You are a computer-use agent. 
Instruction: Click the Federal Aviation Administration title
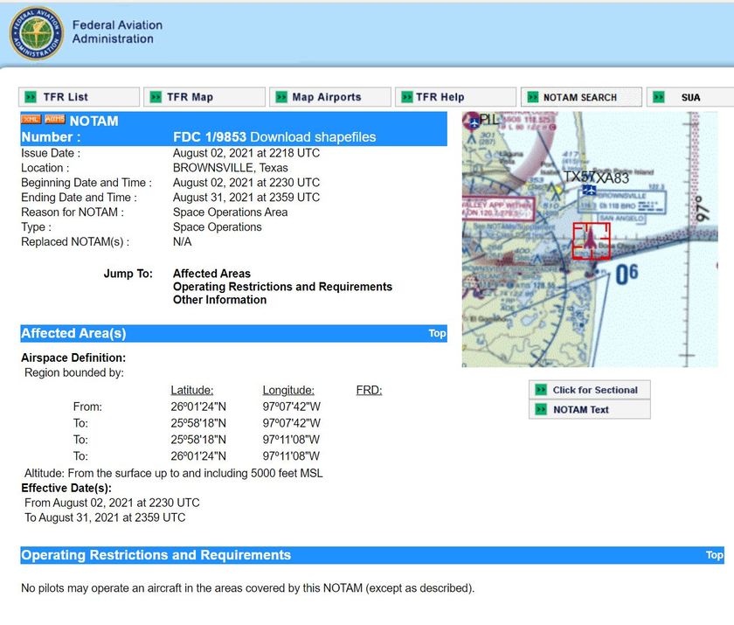click(x=117, y=31)
